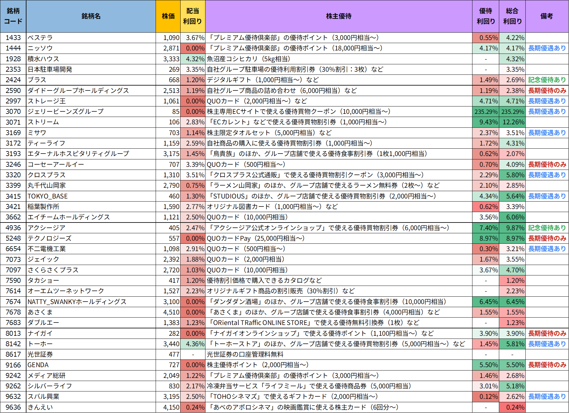569x413 pixels.
Task: Click 長期優遇あり in the ニッソウ row
Action: pyautogui.click(x=547, y=48)
